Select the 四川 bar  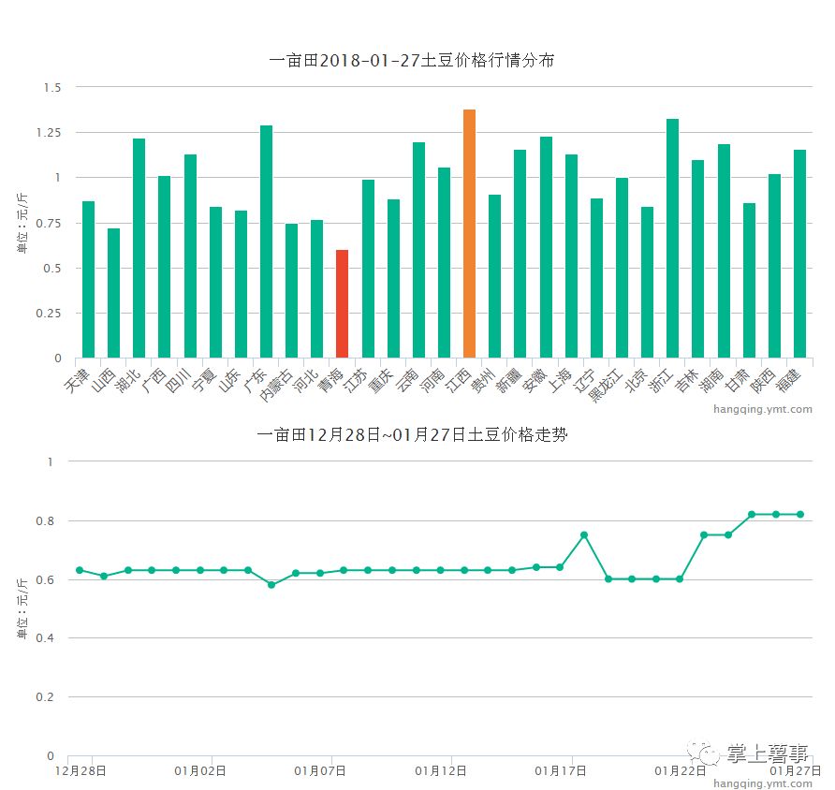(x=190, y=256)
